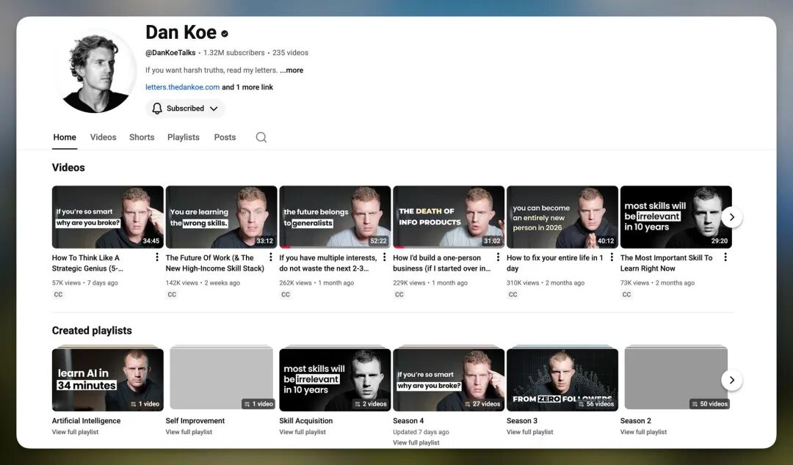This screenshot has height=465, width=793.
Task: View full playlist for Artificial Intelligence
Action: coord(76,432)
